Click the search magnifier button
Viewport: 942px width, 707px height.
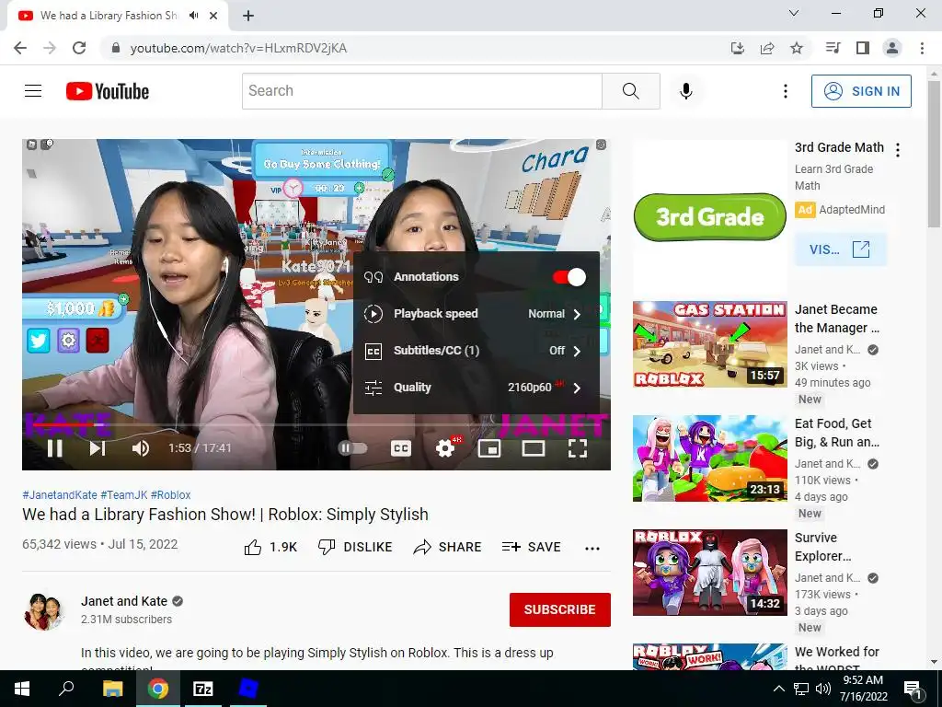[x=631, y=91]
